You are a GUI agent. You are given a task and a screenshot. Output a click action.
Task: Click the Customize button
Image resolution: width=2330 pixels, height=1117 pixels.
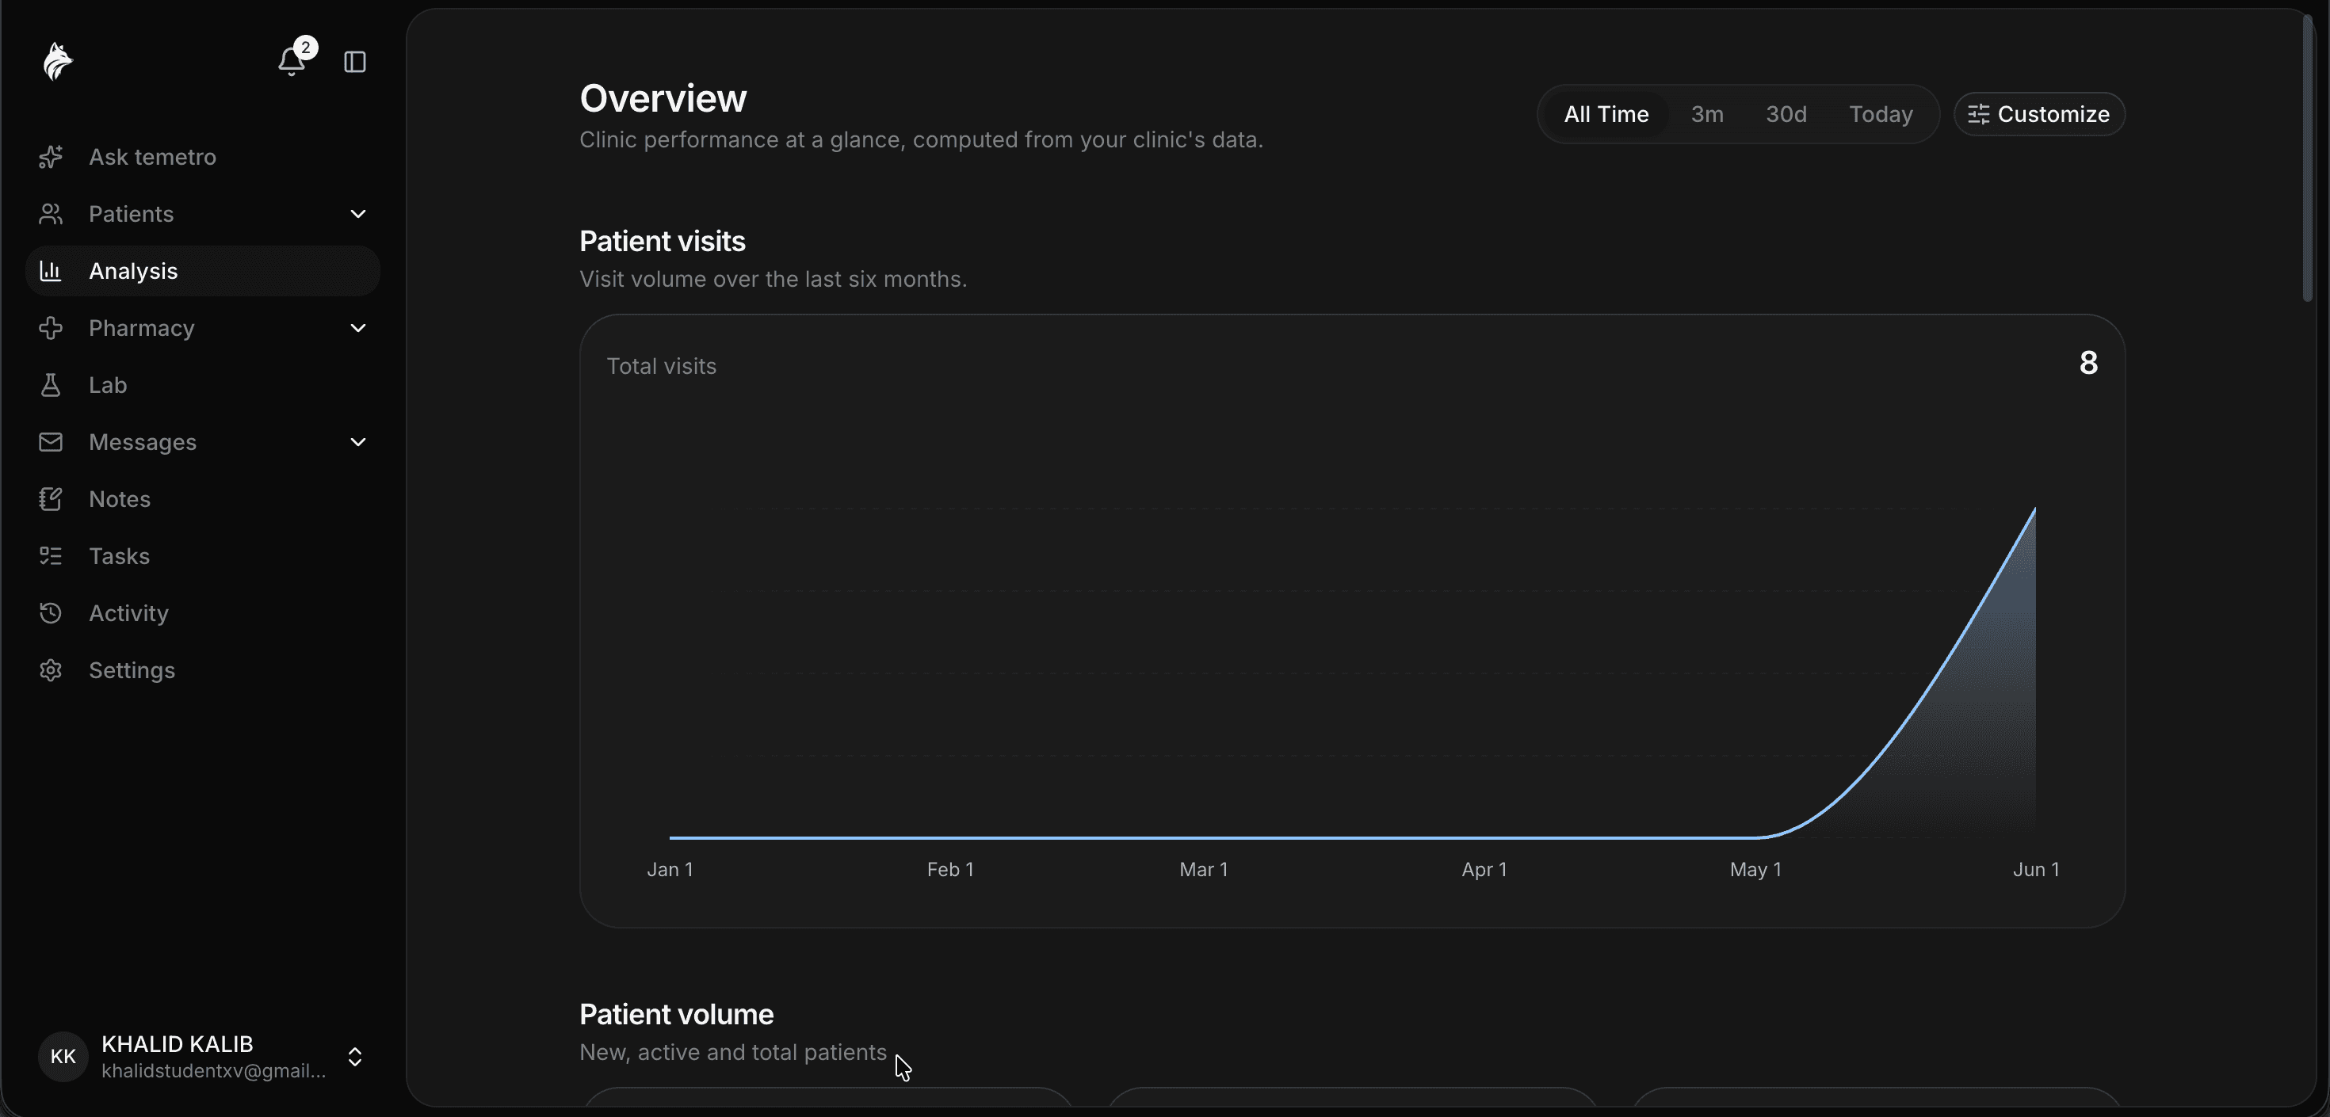pyautogui.click(x=2038, y=114)
